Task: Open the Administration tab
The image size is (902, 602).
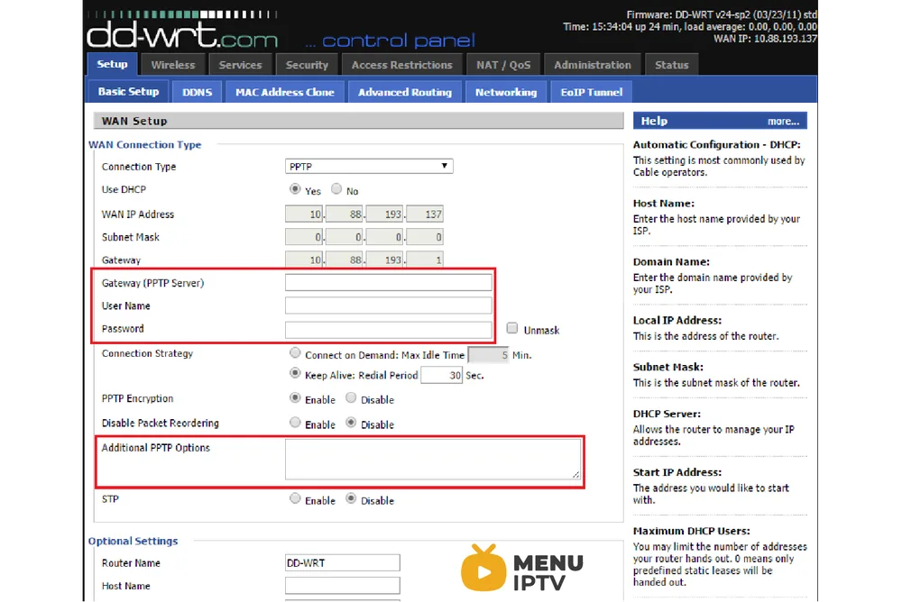Action: [592, 65]
